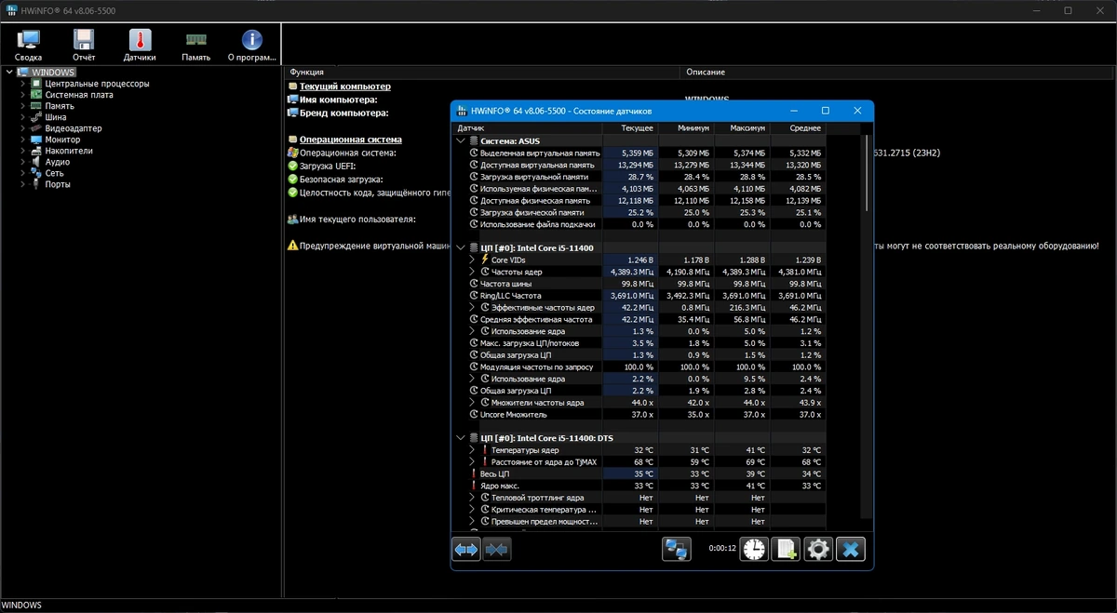Open the Отчёт report toolbar button
1117x613 pixels.
point(85,45)
